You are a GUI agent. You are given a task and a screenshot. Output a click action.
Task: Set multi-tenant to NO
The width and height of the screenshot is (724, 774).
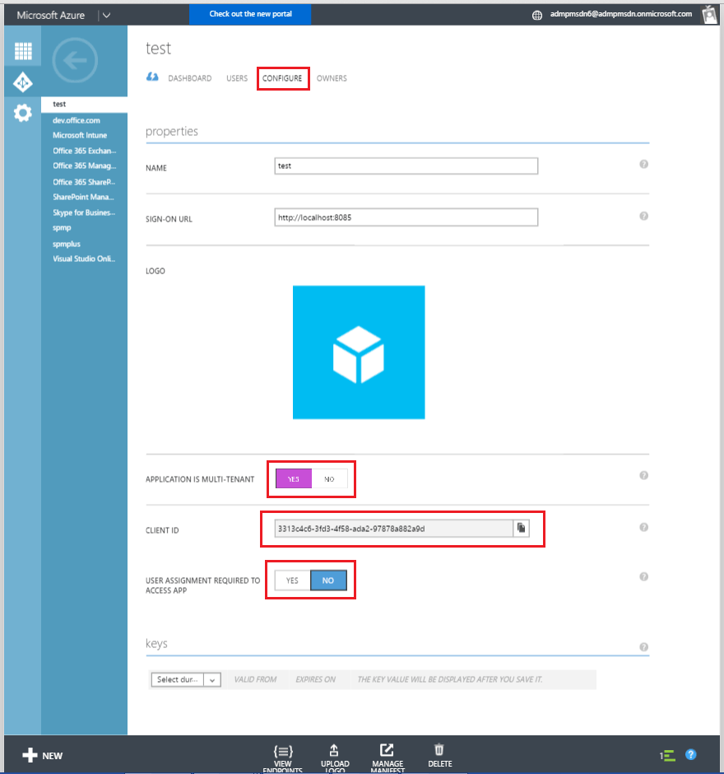click(329, 479)
